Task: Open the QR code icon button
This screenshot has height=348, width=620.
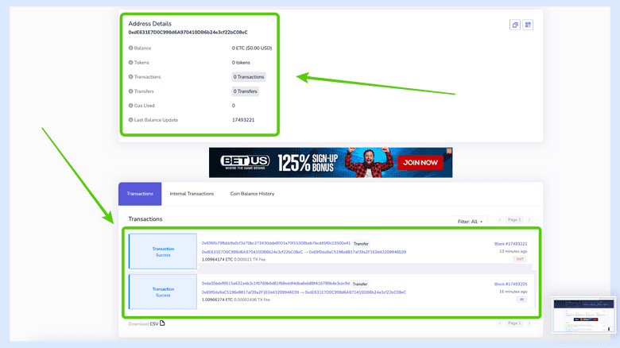Action: pyautogui.click(x=528, y=25)
